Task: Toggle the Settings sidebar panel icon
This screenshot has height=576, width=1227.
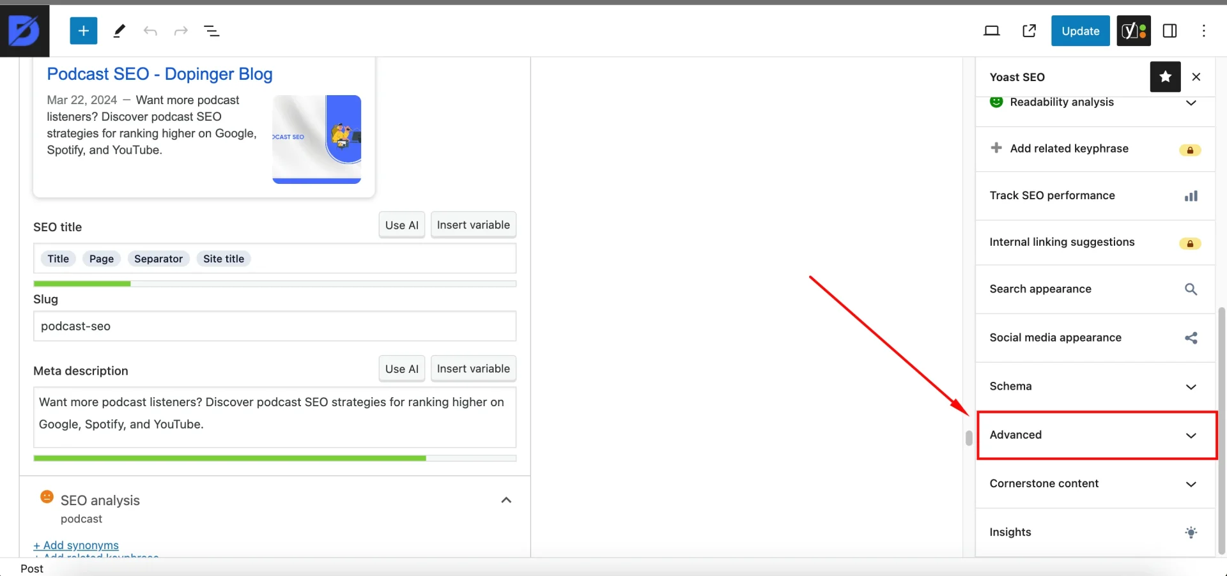Action: pos(1170,31)
